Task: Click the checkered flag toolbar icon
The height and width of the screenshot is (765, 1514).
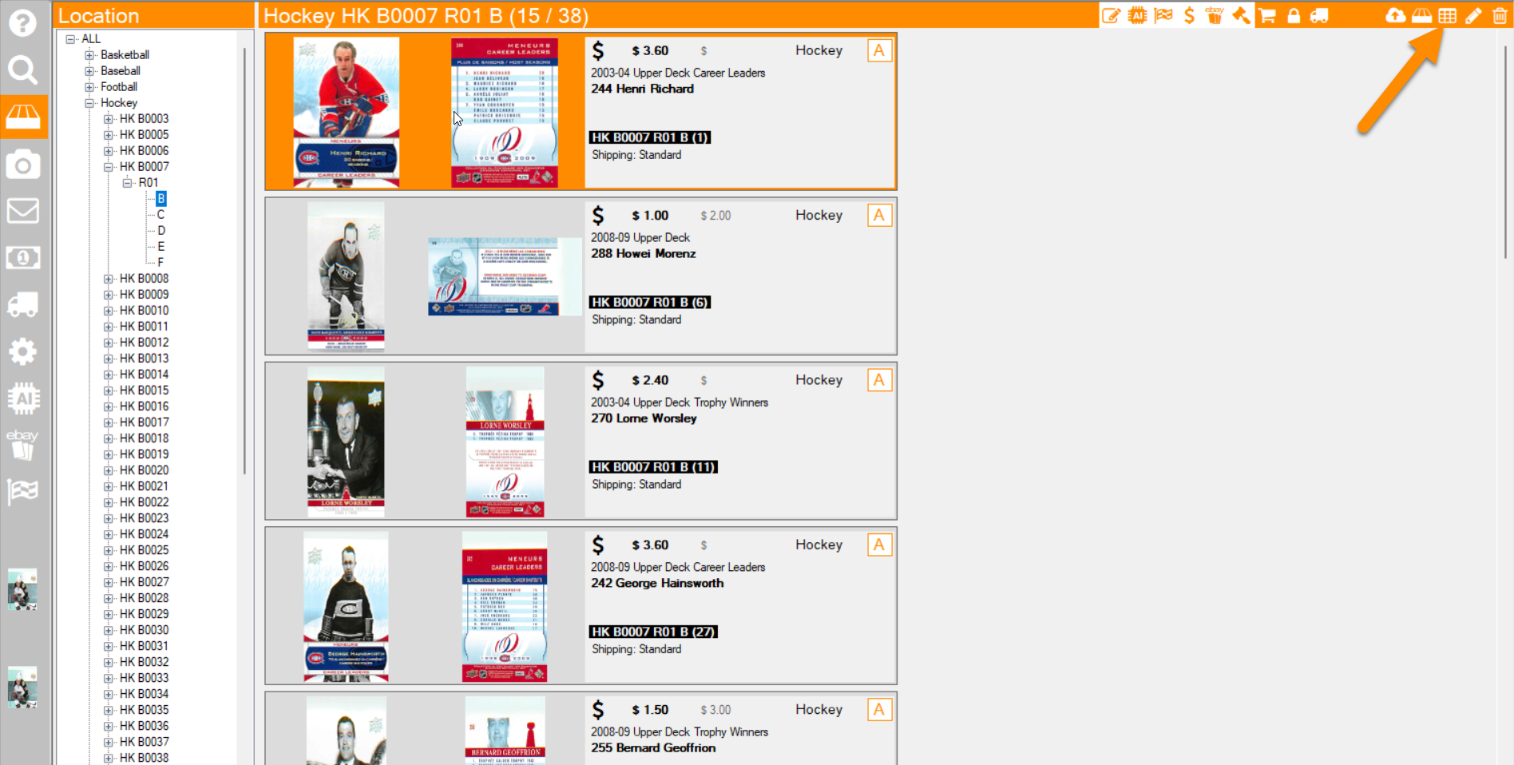Action: tap(1163, 15)
